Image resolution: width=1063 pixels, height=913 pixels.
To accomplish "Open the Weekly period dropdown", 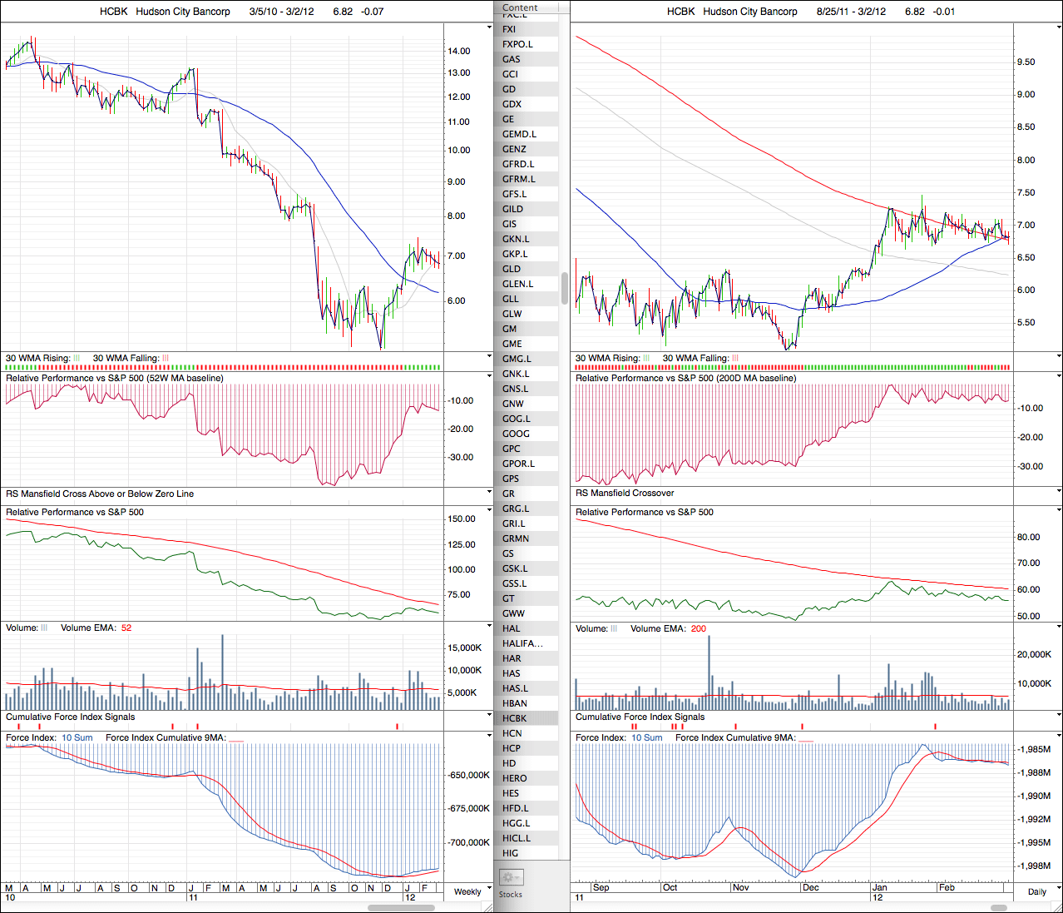I will click(x=467, y=891).
